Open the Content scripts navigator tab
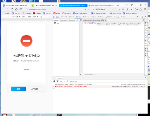This screenshot has height=116, width=150. tap(64, 20)
